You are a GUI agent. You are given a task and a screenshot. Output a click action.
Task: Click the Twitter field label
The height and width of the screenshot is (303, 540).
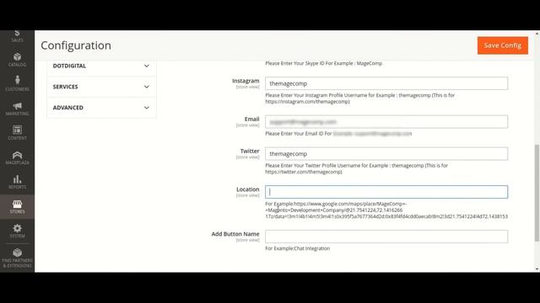coord(250,151)
